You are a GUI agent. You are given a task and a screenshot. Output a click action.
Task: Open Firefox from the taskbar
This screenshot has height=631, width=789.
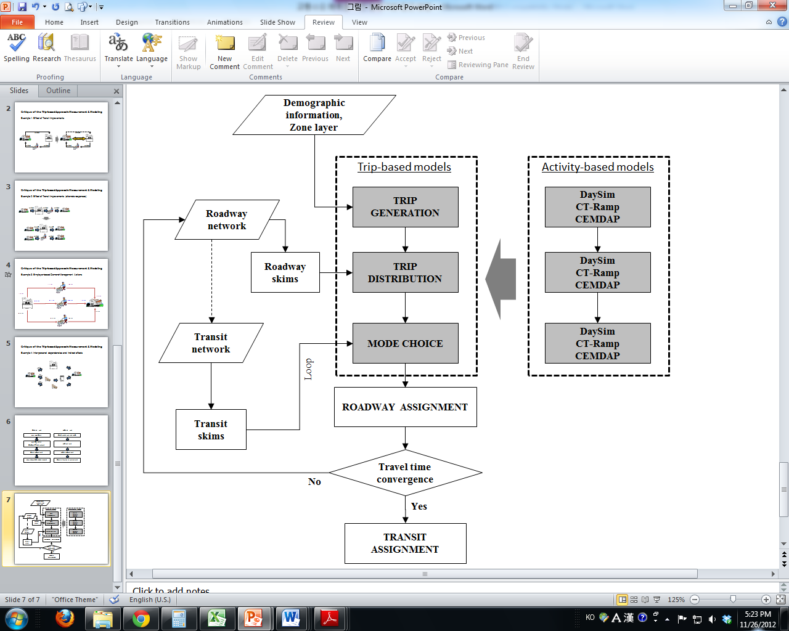[x=65, y=618]
